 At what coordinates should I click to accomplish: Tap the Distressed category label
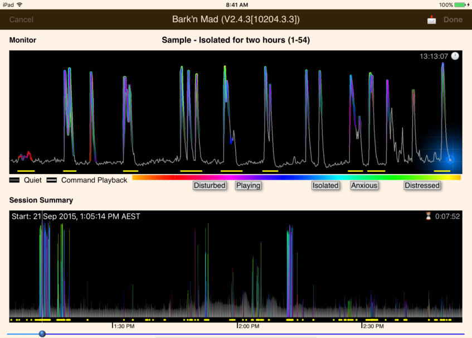[x=422, y=185]
